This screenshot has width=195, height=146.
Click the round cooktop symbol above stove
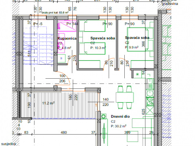coord(150,93)
